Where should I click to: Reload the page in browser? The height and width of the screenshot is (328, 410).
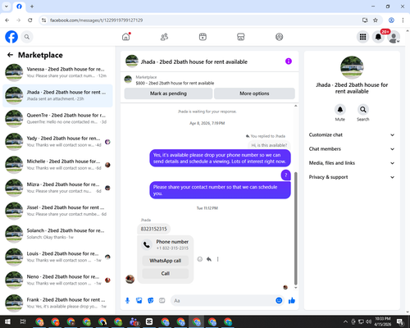click(x=30, y=20)
